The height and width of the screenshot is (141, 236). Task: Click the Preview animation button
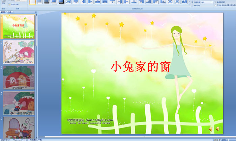(4, 2)
